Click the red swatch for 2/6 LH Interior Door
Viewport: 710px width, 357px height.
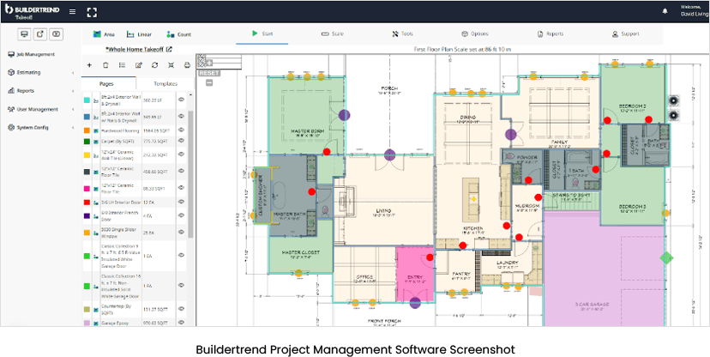[x=87, y=202]
